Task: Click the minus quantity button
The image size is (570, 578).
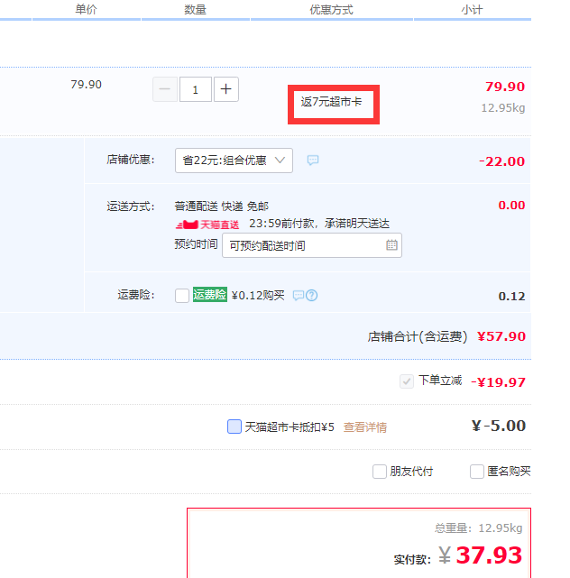Action: point(165,89)
